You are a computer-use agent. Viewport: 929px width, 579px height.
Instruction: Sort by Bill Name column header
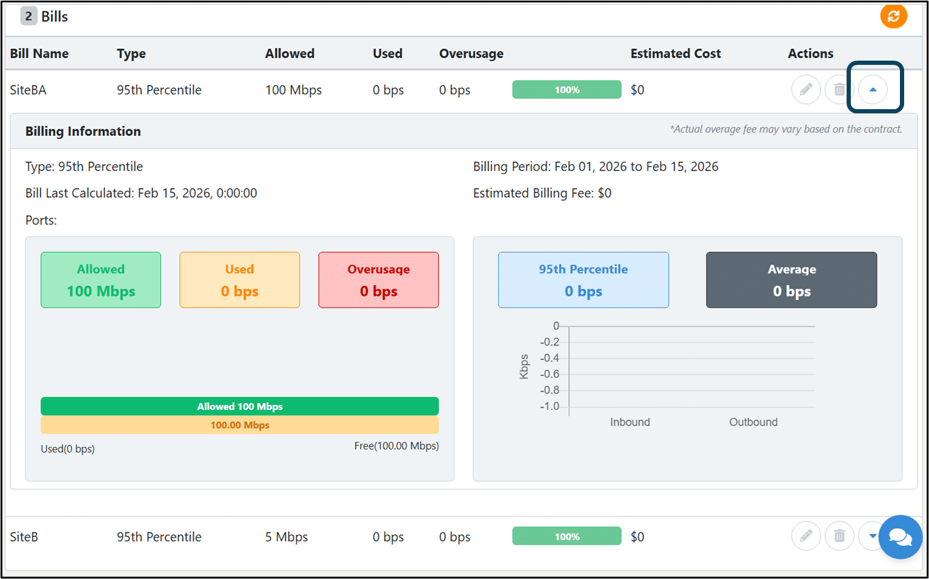(x=39, y=53)
